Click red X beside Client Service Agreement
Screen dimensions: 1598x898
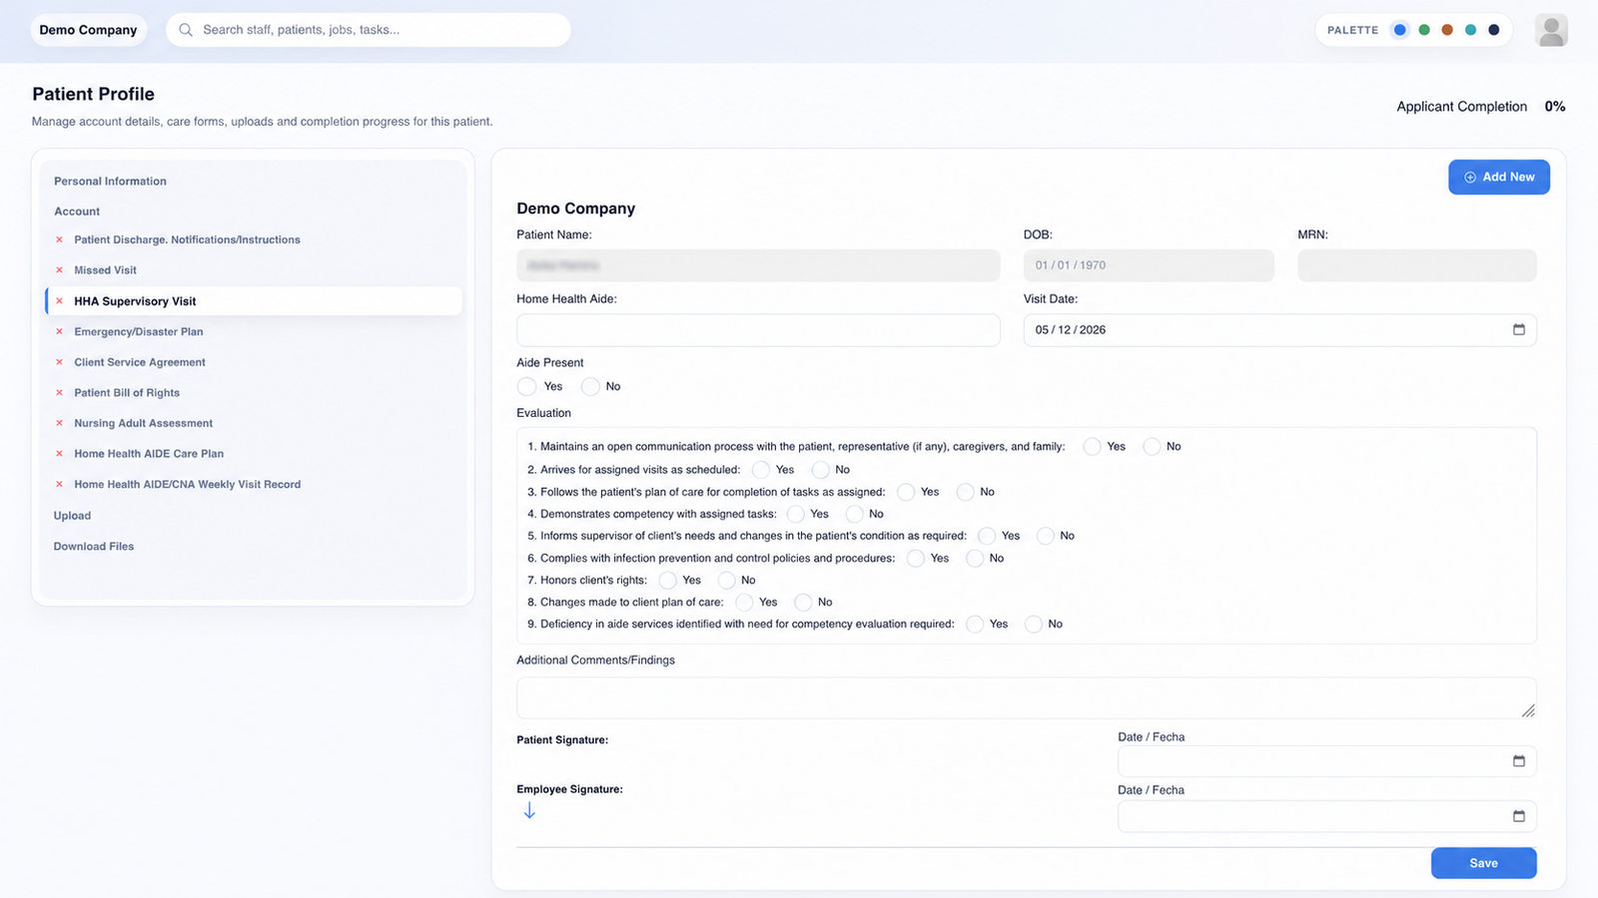pyautogui.click(x=59, y=362)
